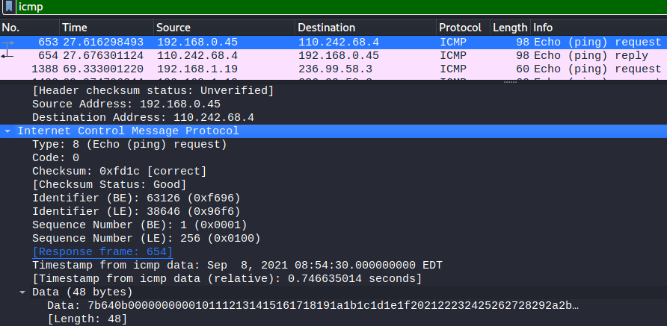Follow the Response frame: 654 link
The image size is (667, 326).
click(102, 251)
